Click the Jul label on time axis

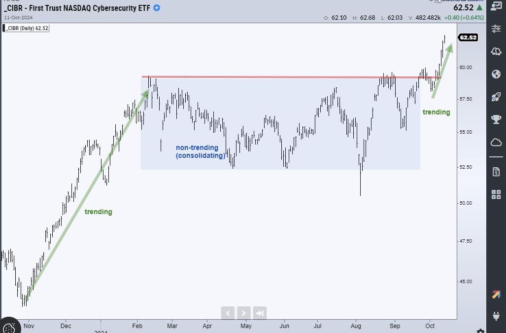tap(317, 326)
